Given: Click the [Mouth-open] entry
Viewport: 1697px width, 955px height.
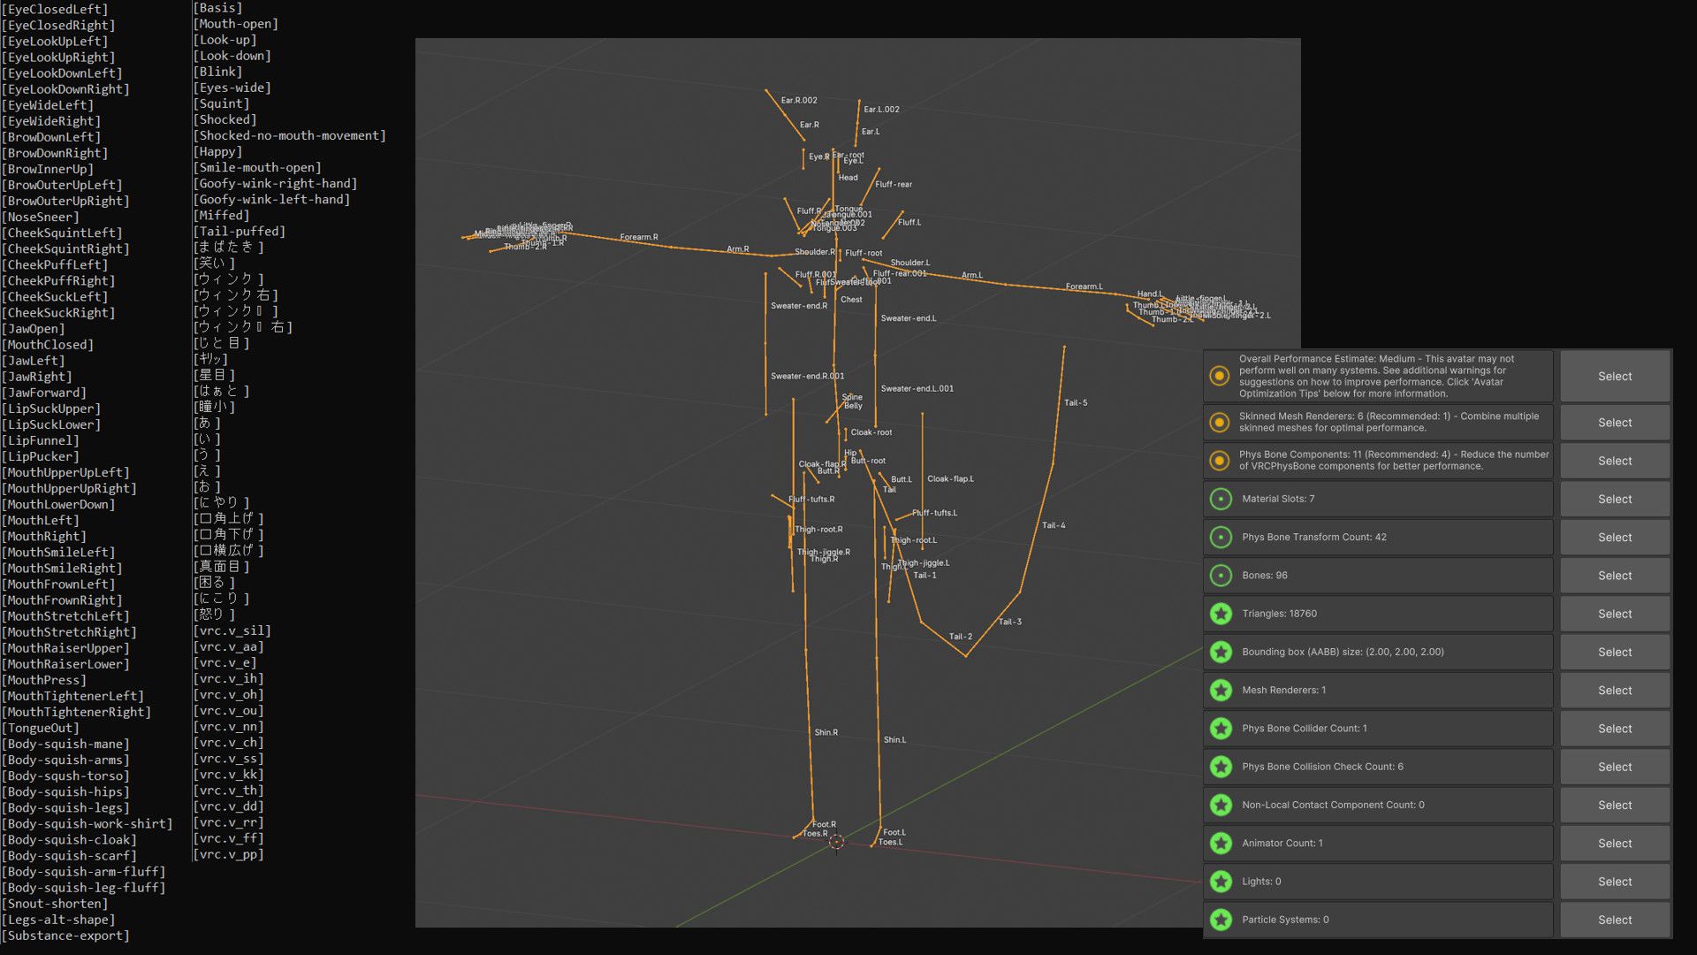Looking at the screenshot, I should (x=236, y=24).
